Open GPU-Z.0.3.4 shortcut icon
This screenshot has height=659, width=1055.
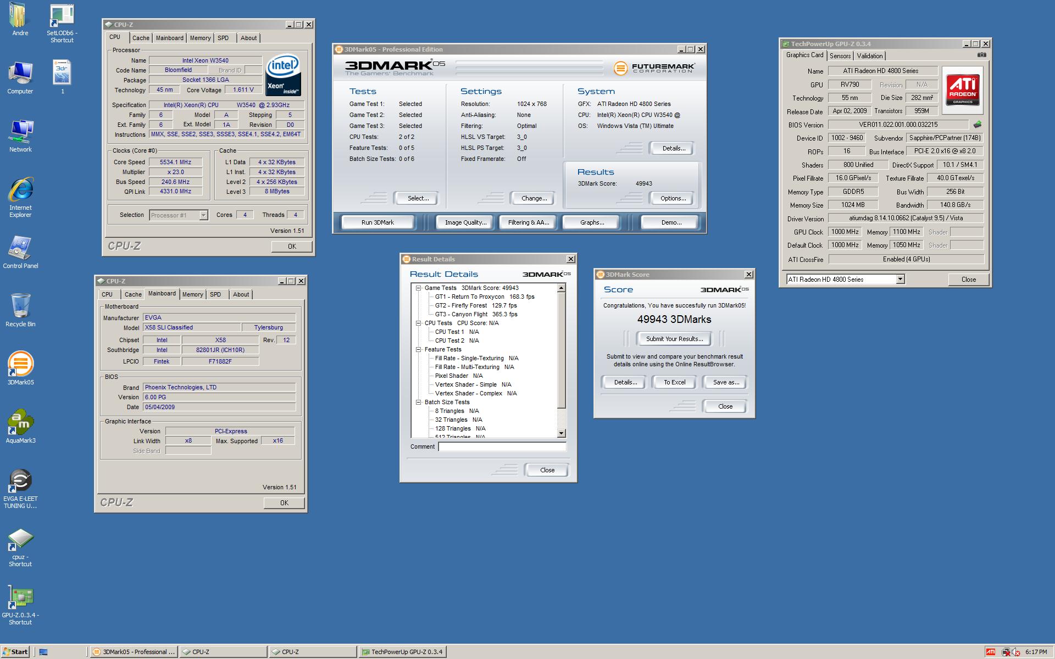[20, 605]
